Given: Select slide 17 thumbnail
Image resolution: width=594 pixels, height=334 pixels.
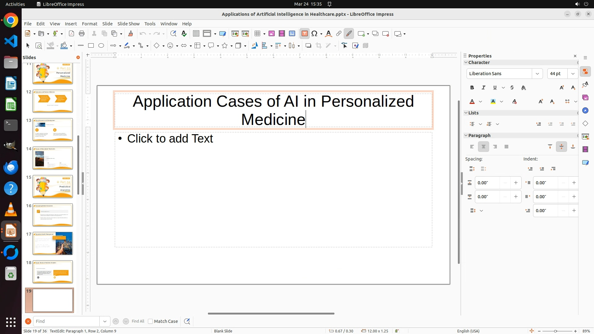Looking at the screenshot, I should pyautogui.click(x=53, y=244).
